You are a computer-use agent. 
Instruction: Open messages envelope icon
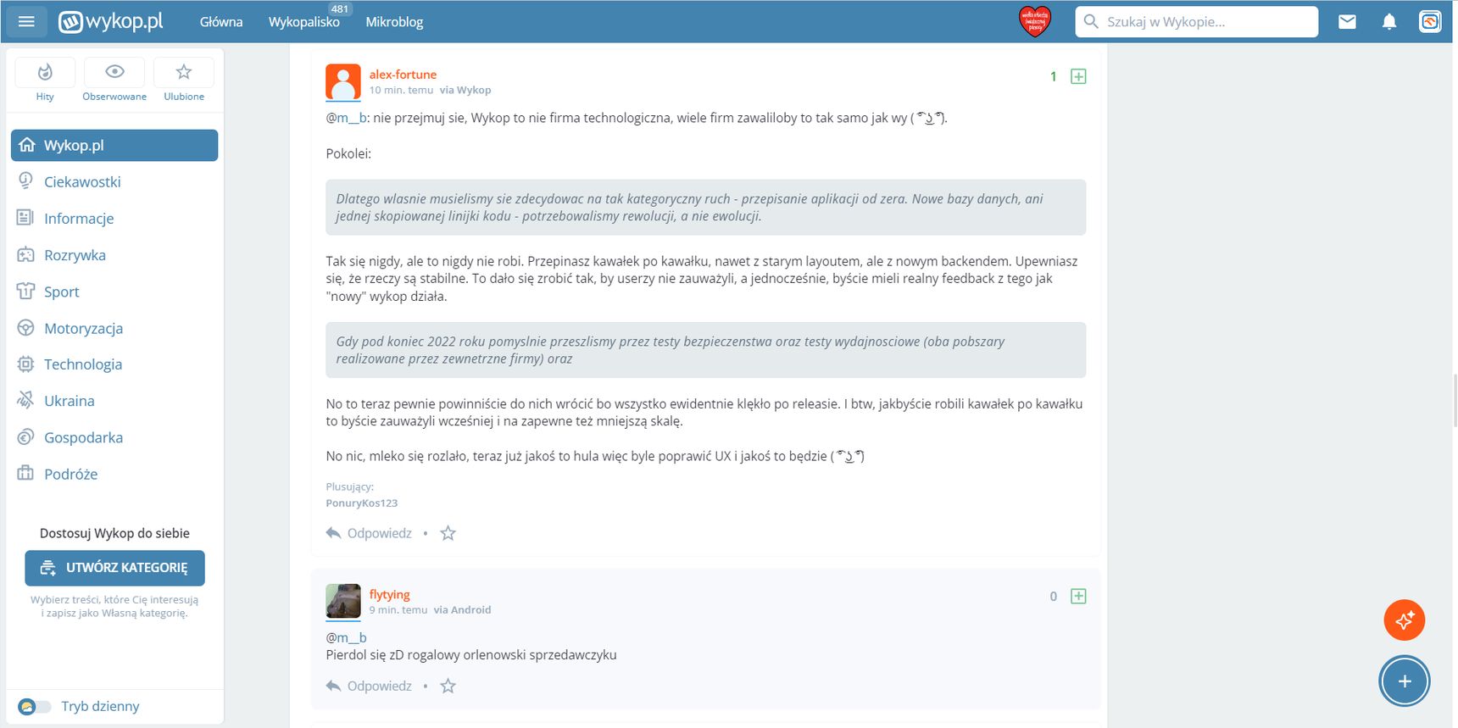(1347, 22)
